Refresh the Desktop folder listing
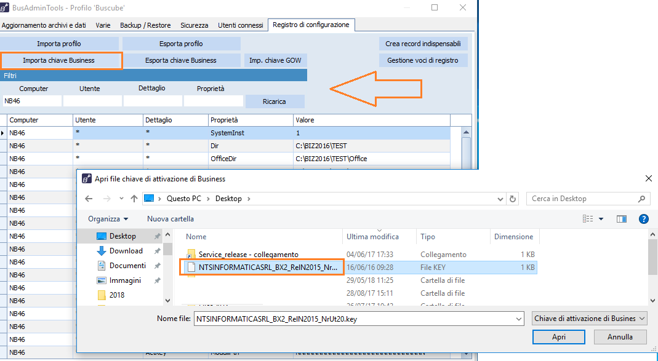The height and width of the screenshot is (361, 658). [513, 199]
